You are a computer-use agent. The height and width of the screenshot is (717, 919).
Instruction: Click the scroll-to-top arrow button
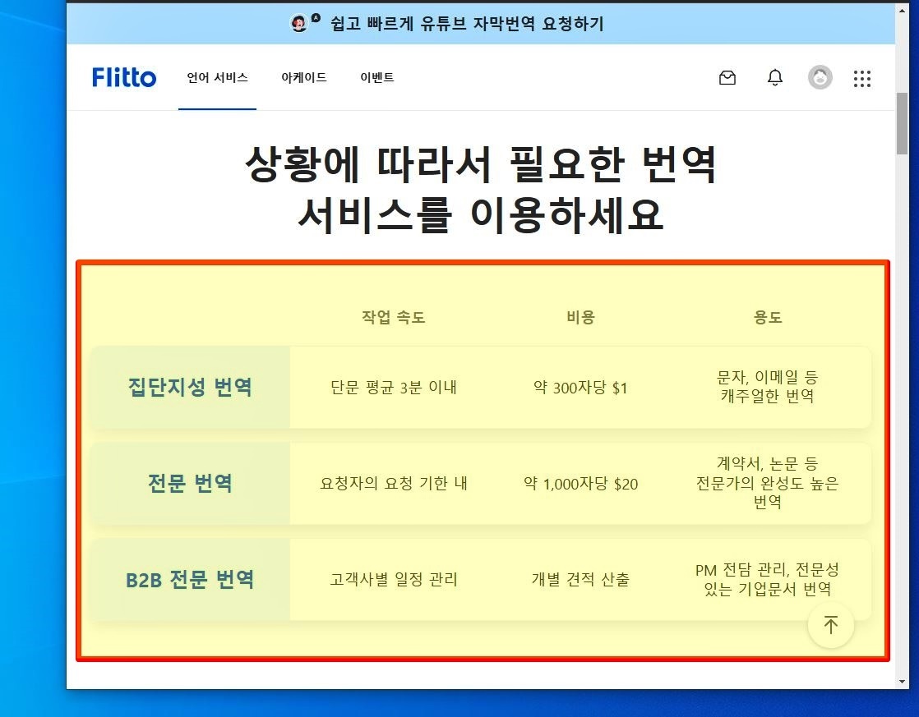point(830,625)
